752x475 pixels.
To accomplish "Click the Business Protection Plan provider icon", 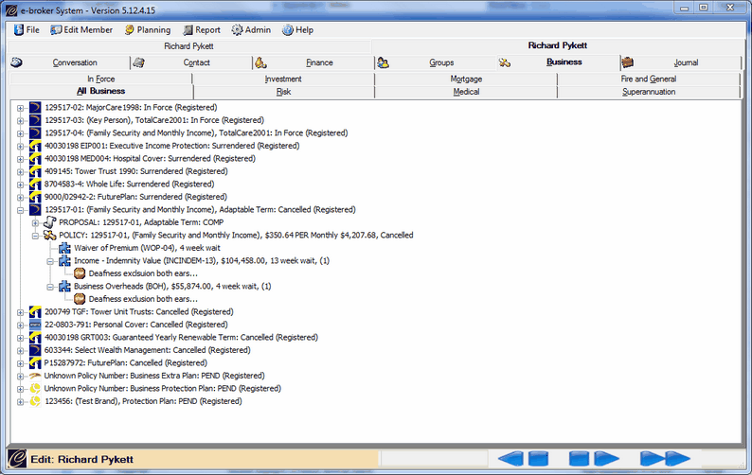I will 34,388.
